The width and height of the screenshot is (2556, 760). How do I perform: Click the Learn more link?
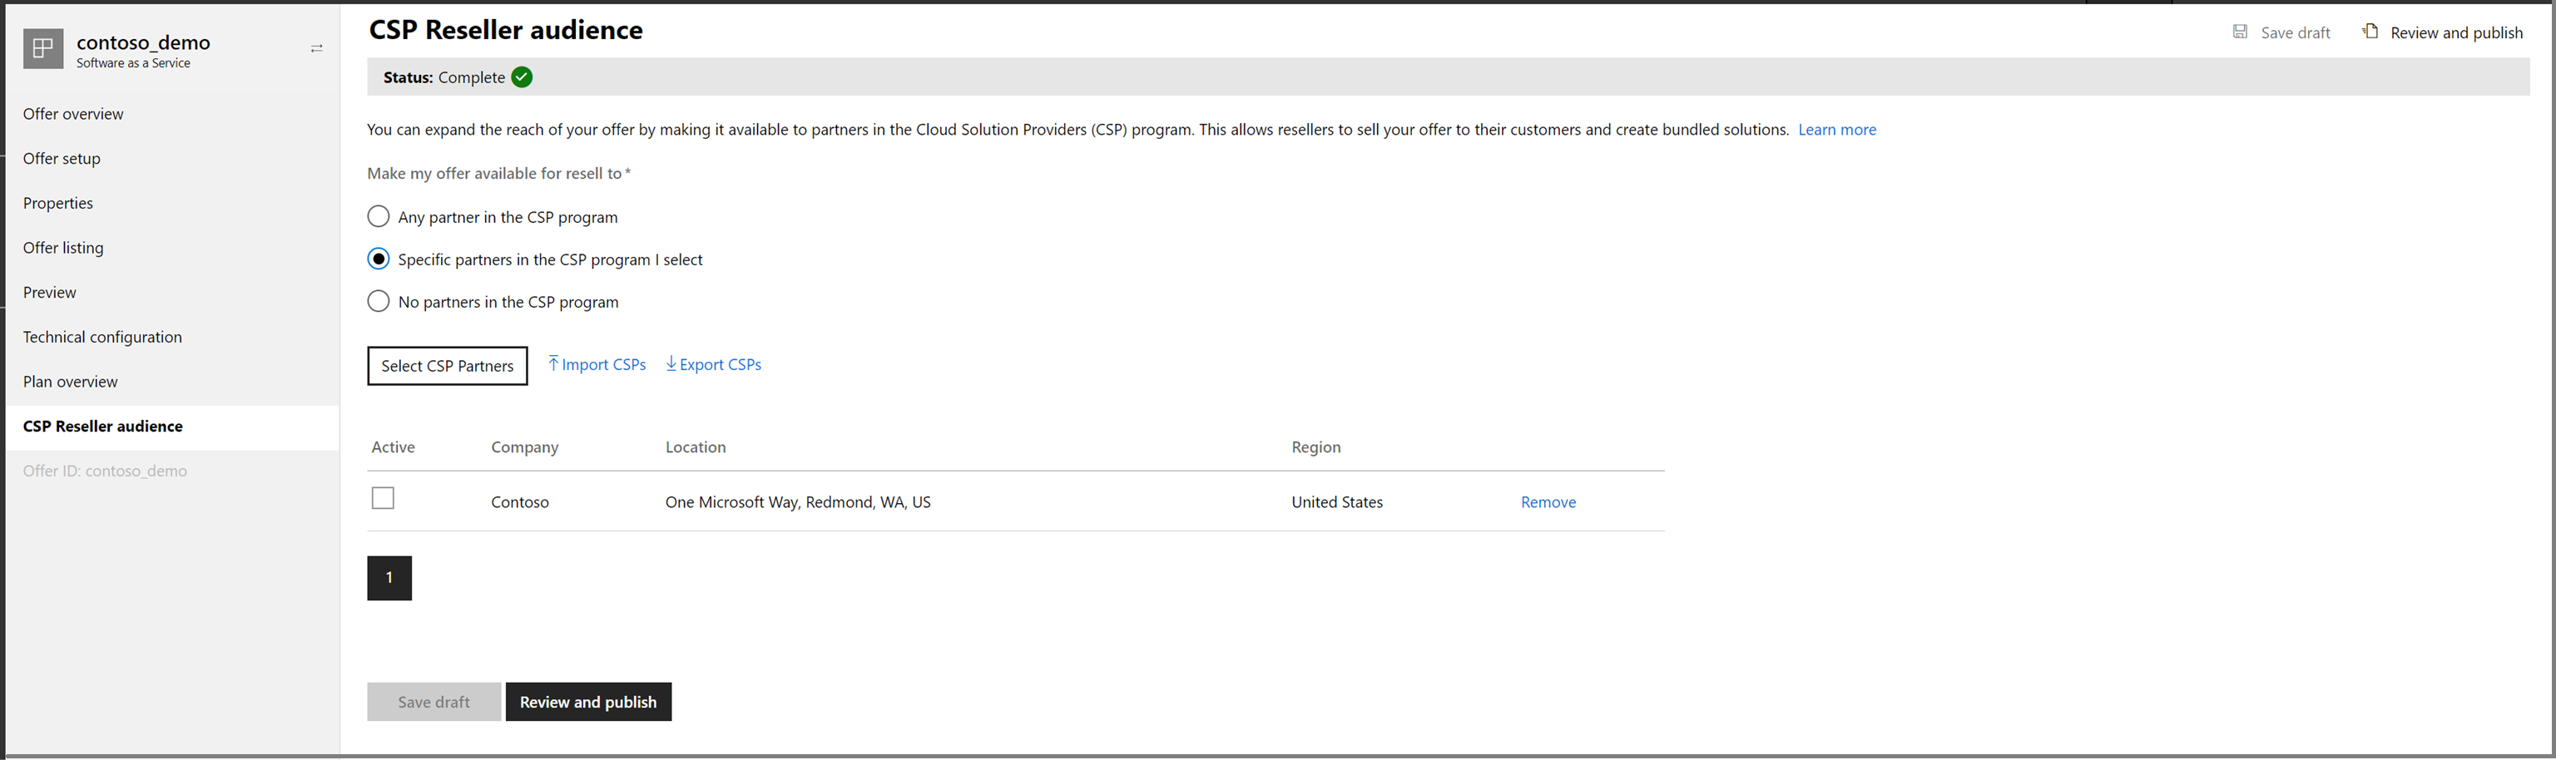pyautogui.click(x=1836, y=129)
